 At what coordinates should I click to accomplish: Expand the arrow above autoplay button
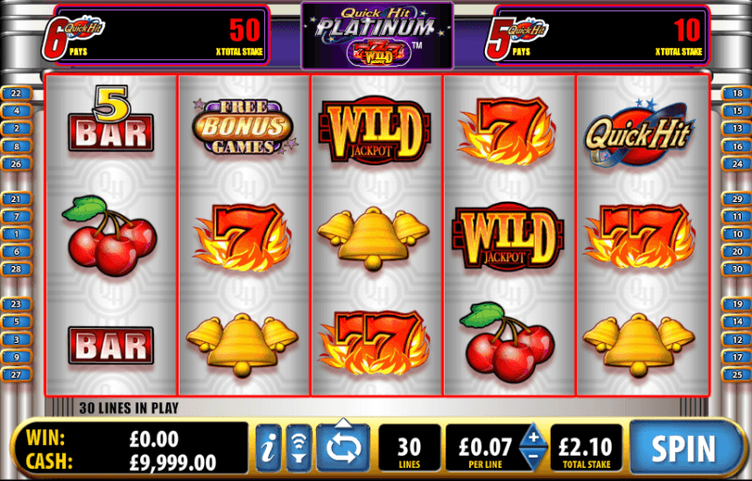(x=343, y=422)
